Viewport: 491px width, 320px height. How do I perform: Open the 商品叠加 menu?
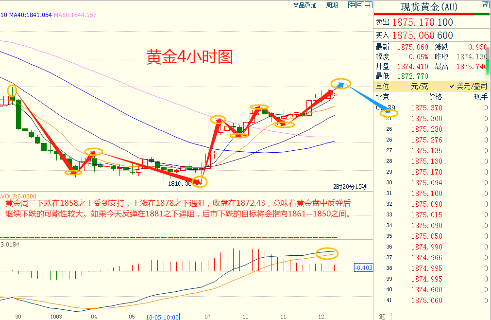(x=304, y=4)
